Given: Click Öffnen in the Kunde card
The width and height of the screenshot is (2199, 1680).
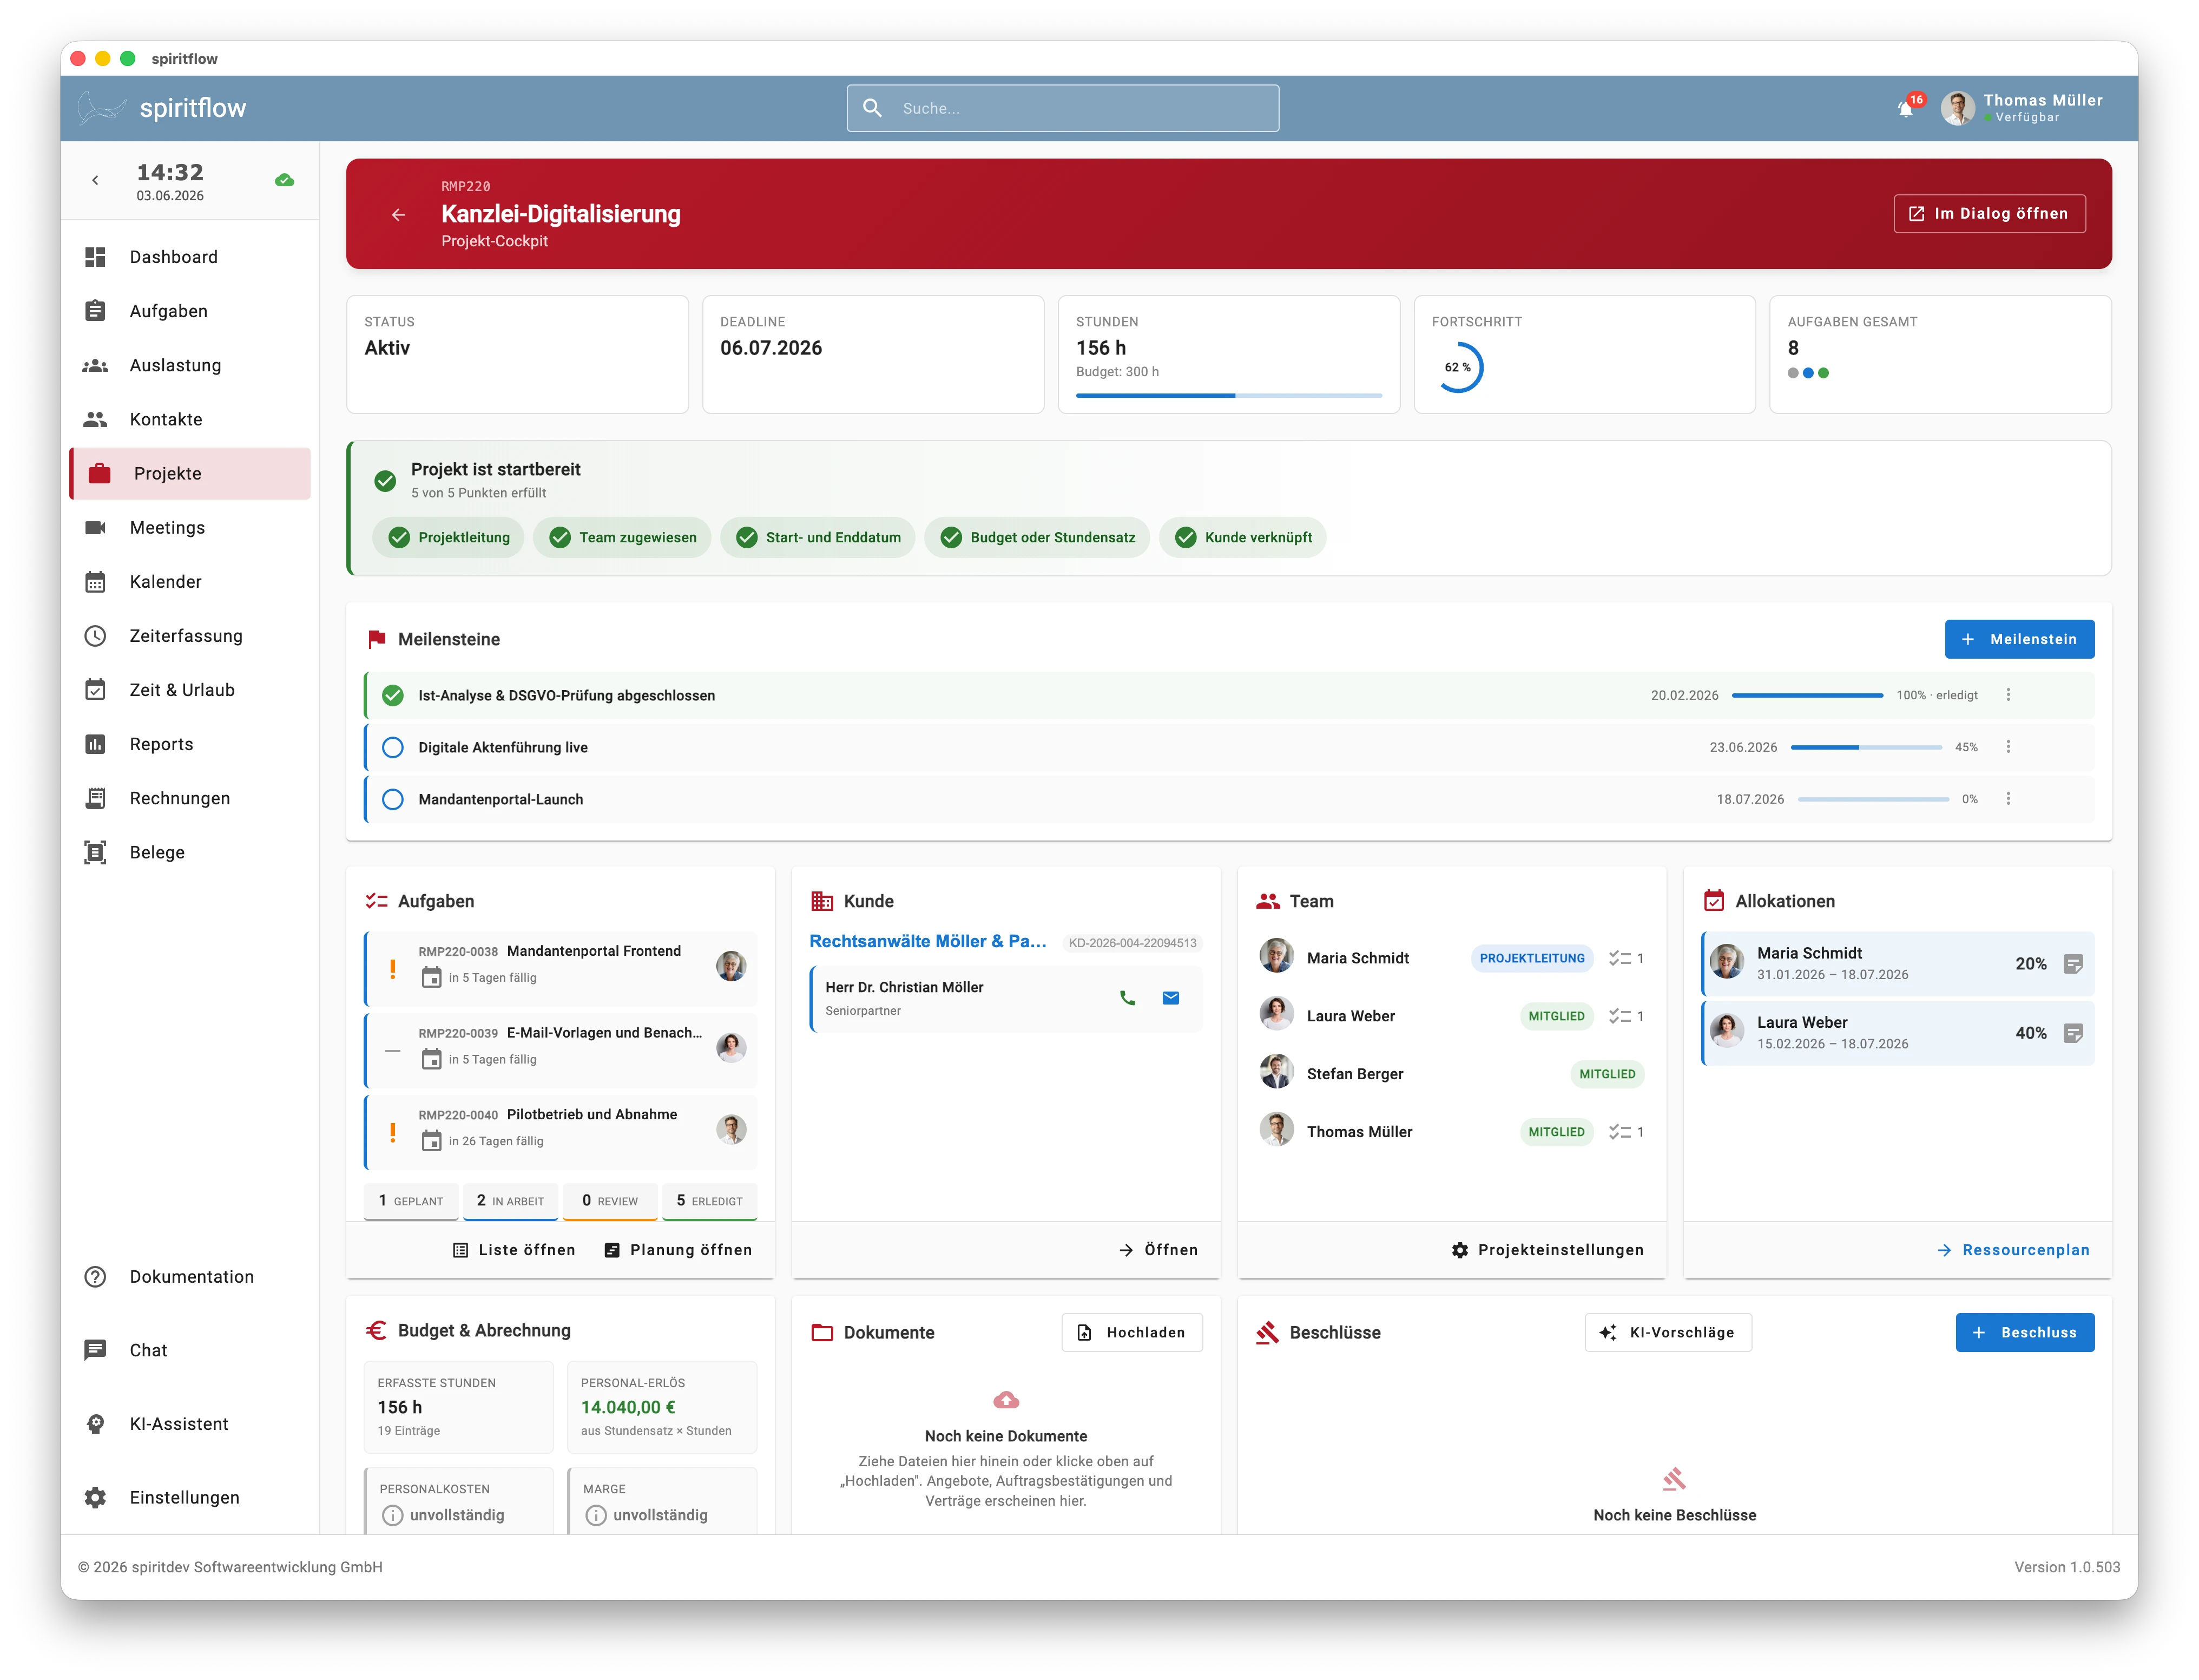Looking at the screenshot, I should click(1157, 1250).
